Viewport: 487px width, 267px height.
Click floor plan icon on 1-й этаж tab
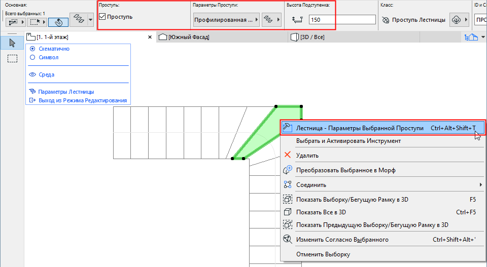click(x=31, y=37)
